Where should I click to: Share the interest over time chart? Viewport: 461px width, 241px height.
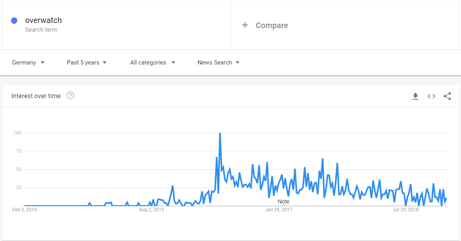pos(447,96)
